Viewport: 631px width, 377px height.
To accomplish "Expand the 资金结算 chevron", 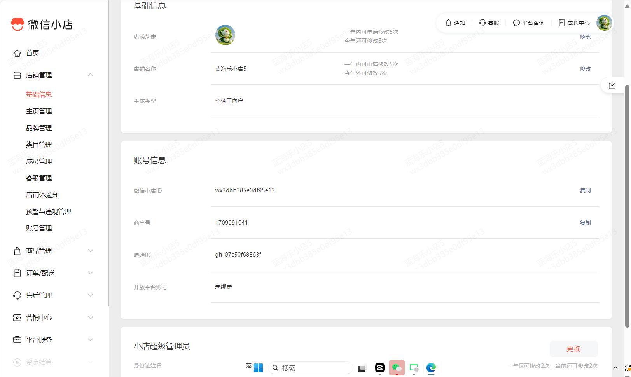I will 90,362.
